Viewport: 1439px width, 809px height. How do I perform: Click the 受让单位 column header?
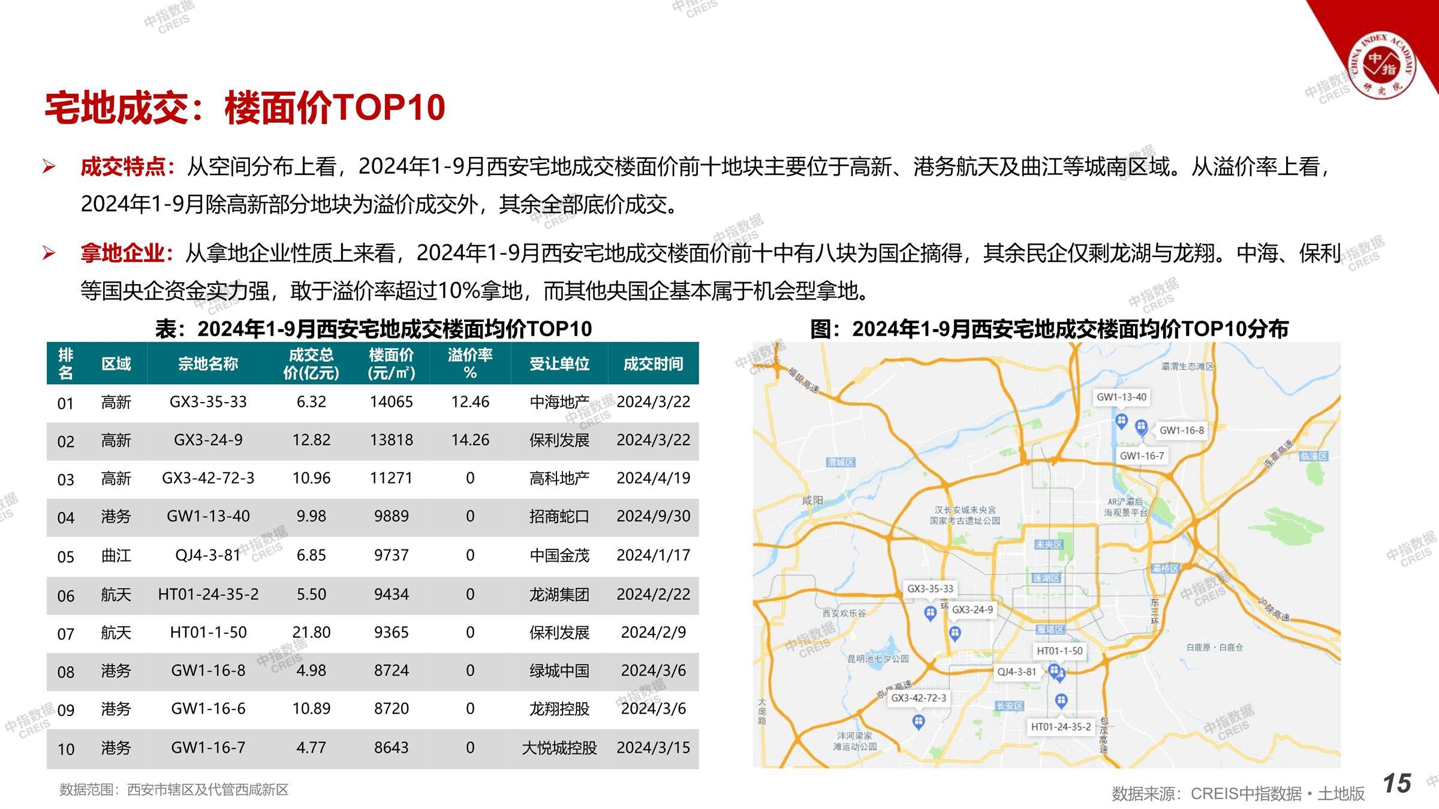click(x=559, y=363)
